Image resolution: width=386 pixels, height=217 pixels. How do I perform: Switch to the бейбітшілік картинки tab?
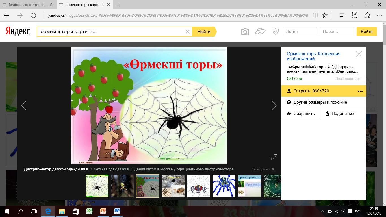28,5
